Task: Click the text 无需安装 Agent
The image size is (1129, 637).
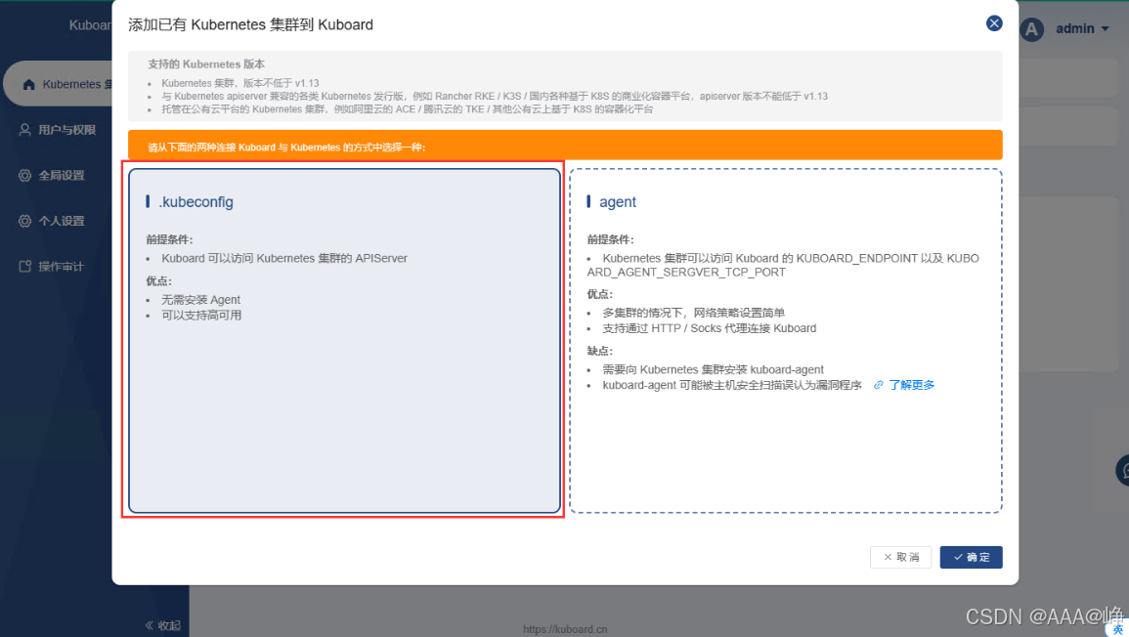Action: pyautogui.click(x=201, y=299)
